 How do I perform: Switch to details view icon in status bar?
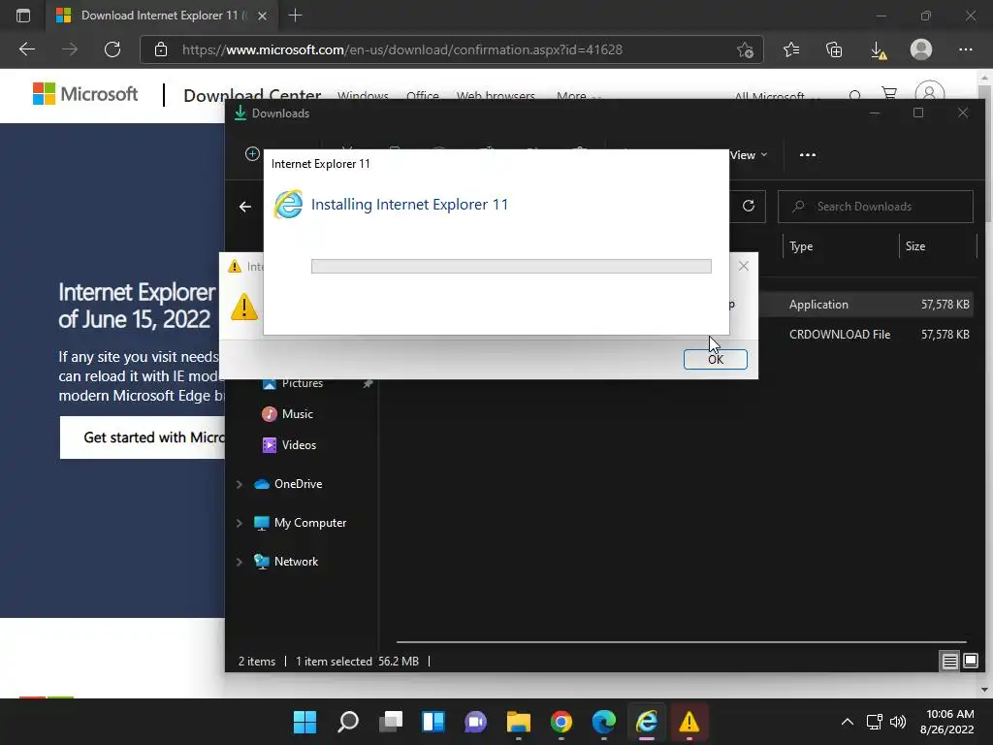(x=949, y=662)
